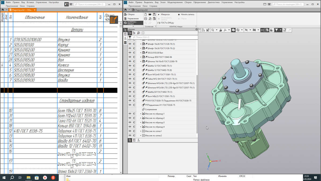Toggle visibility eye for Шайба 8Л row

click(130, 92)
